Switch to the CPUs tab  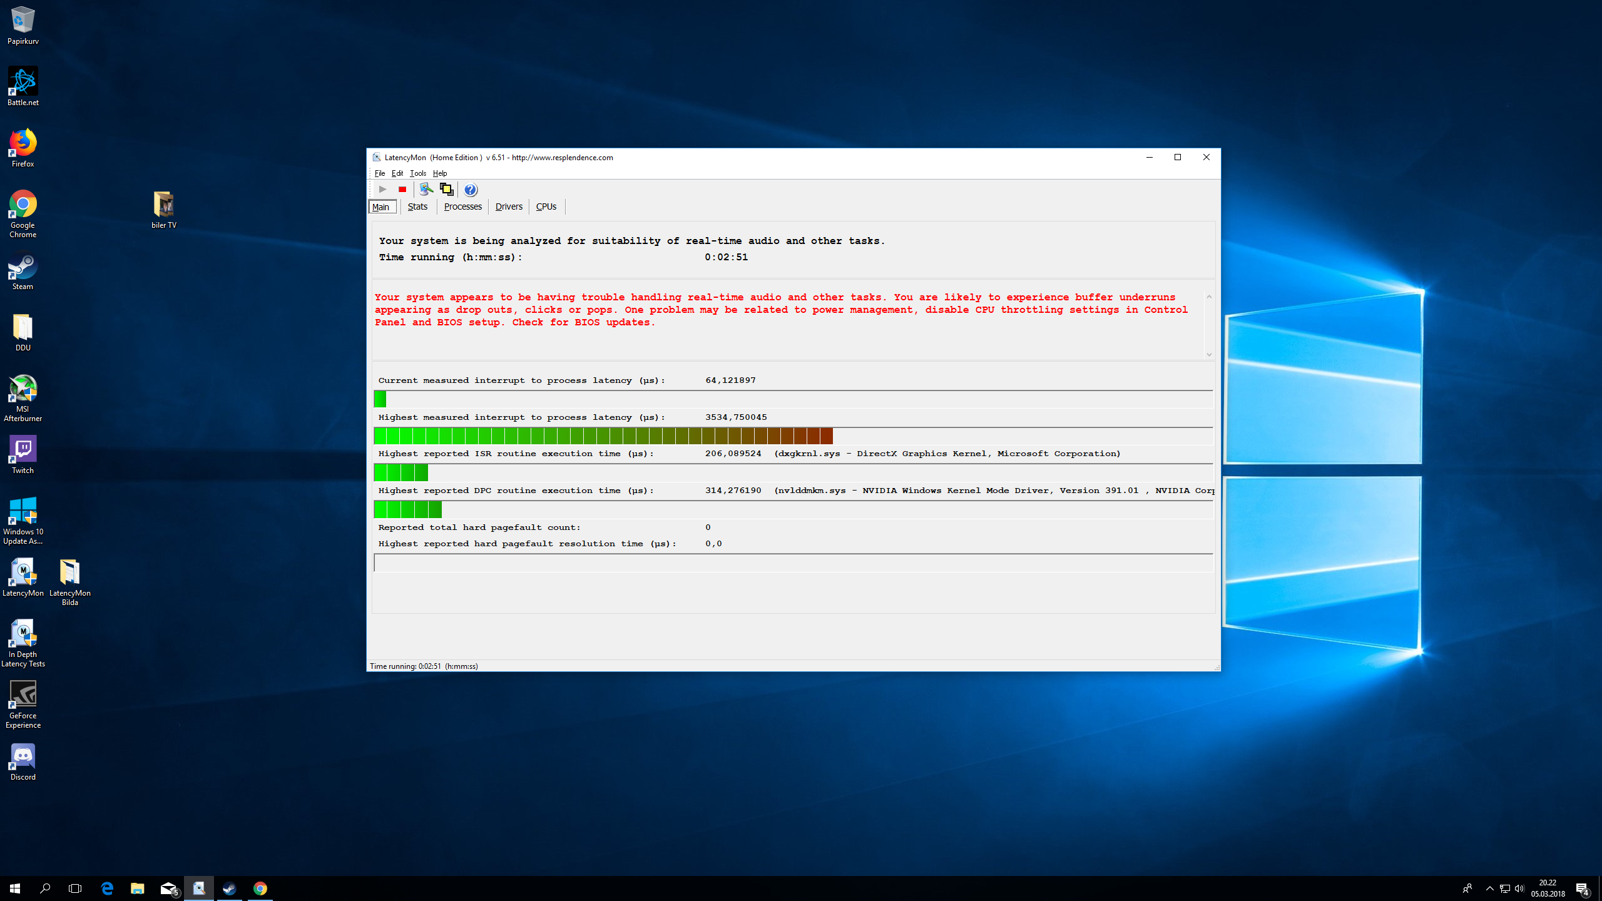tap(546, 206)
